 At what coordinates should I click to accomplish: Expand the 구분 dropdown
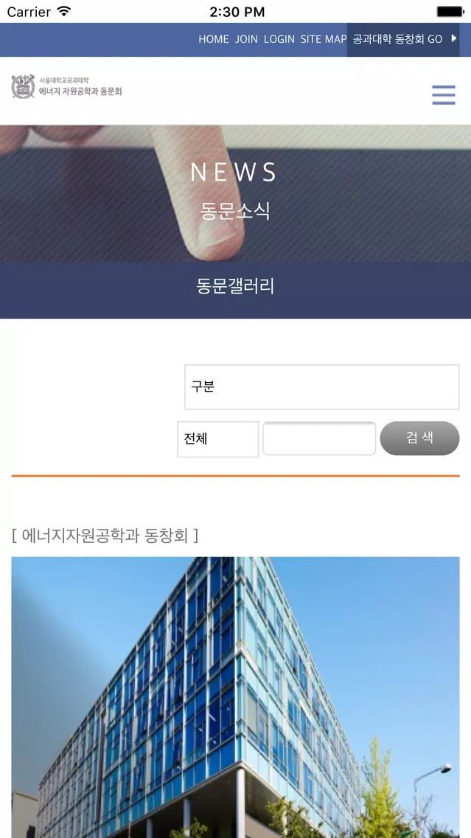click(322, 387)
